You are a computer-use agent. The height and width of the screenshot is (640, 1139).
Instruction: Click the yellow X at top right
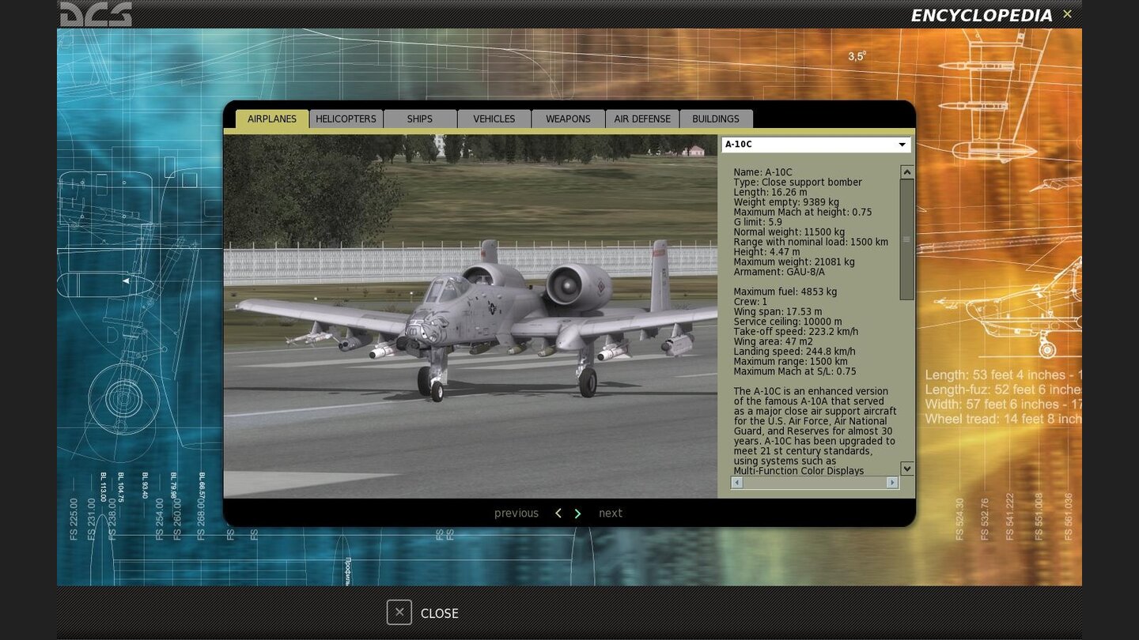1067,13
